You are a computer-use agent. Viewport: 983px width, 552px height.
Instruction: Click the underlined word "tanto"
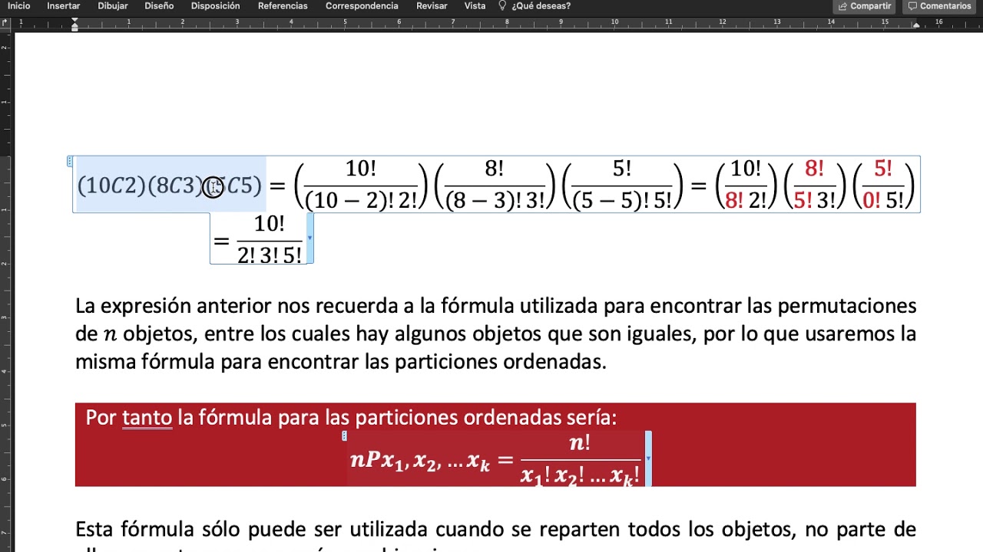(147, 418)
